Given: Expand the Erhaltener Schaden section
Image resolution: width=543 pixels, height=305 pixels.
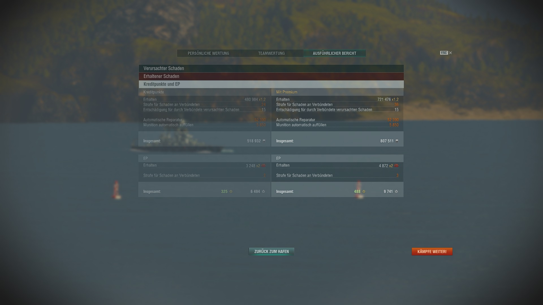Looking at the screenshot, I should coord(271,76).
